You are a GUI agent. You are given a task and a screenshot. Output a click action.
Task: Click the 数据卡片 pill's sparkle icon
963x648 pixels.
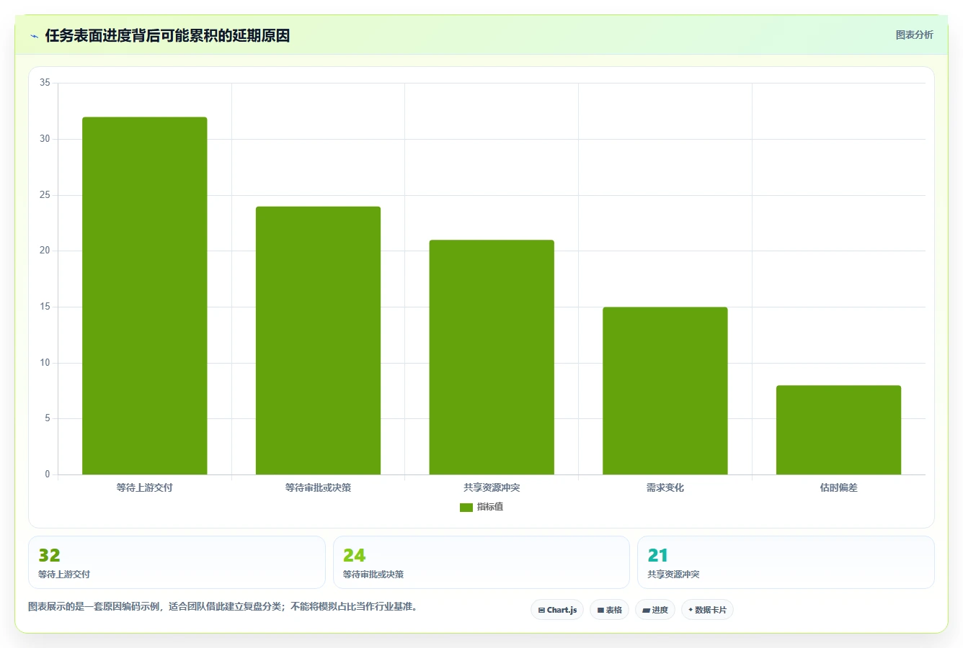tap(691, 610)
